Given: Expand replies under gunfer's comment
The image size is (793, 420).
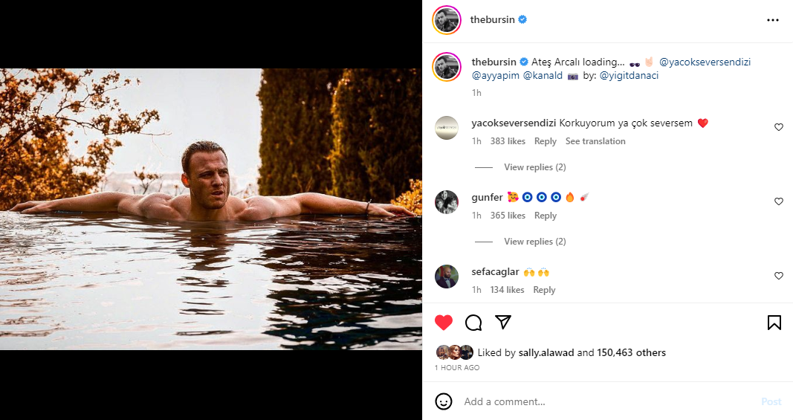Looking at the screenshot, I should point(534,242).
